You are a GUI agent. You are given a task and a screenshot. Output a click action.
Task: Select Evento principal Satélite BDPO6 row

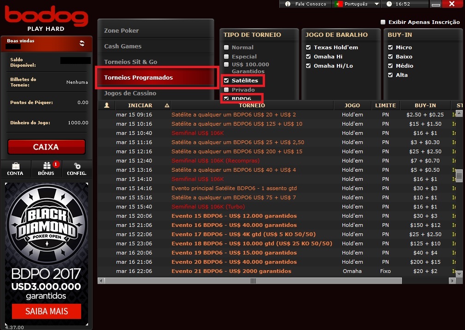[x=277, y=188]
